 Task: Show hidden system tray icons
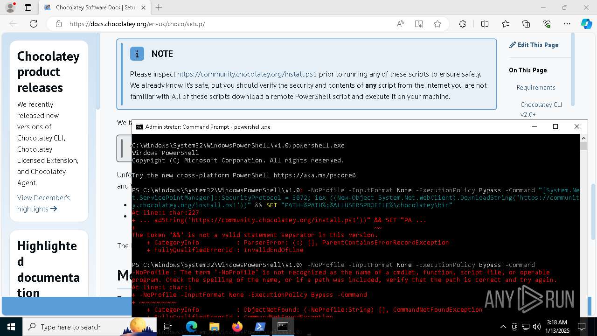point(503,327)
